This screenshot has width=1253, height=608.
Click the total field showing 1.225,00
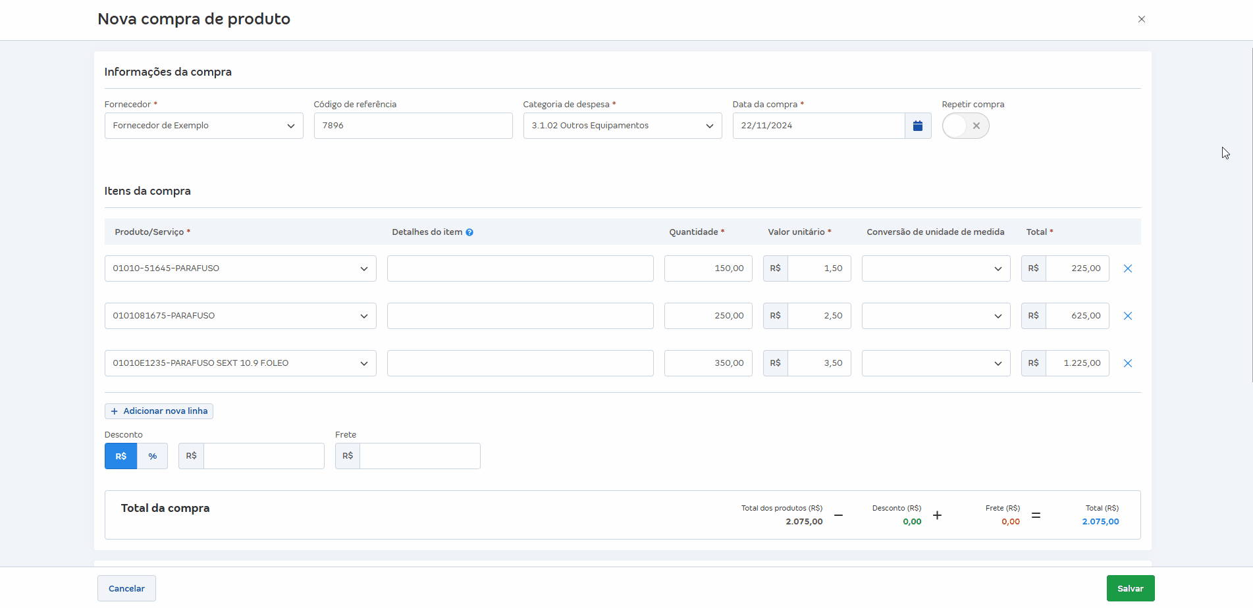coord(1077,363)
